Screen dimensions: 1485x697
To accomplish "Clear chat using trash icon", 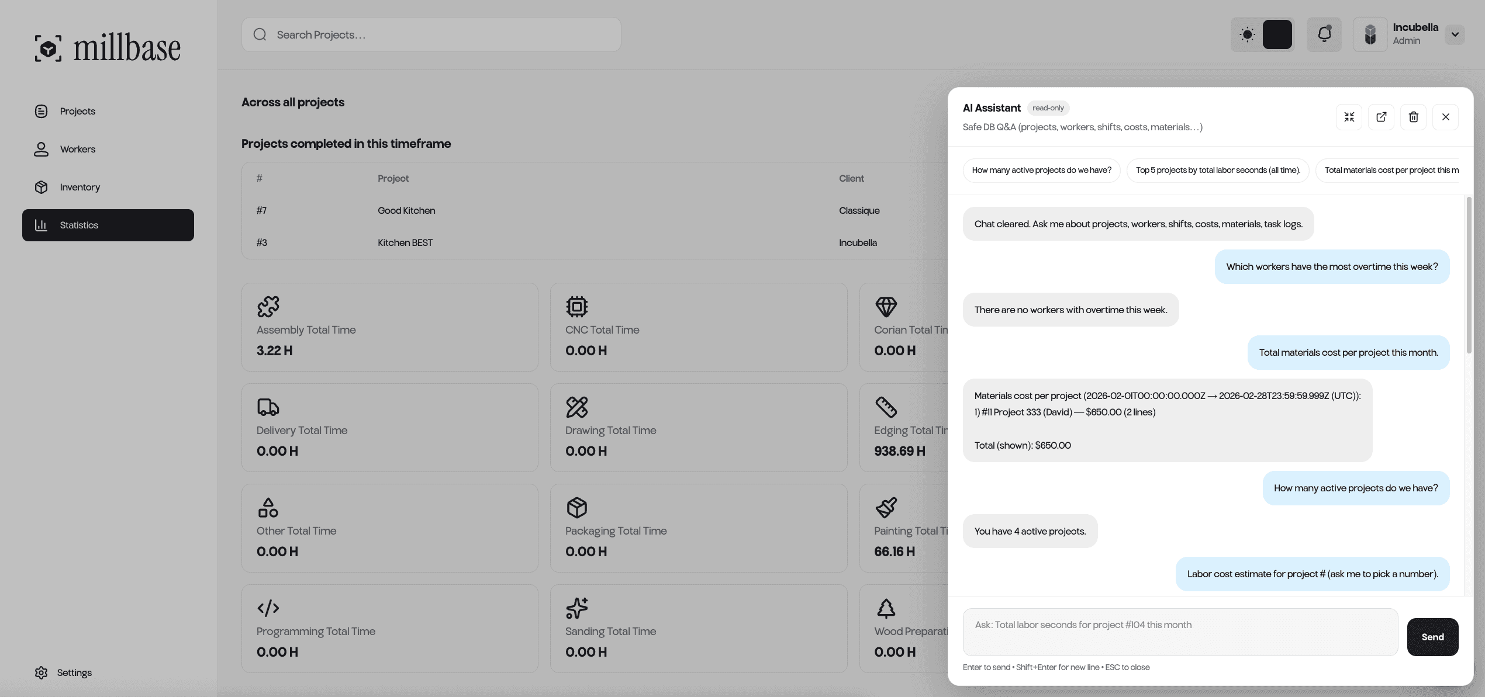I will coord(1413,117).
